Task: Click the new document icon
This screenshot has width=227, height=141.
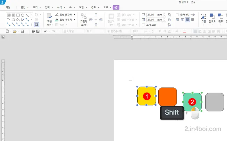Action: pyautogui.click(x=7, y=31)
